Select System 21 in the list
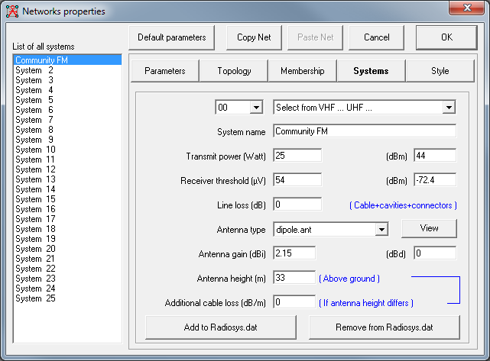This screenshot has height=361, width=490. click(x=67, y=259)
